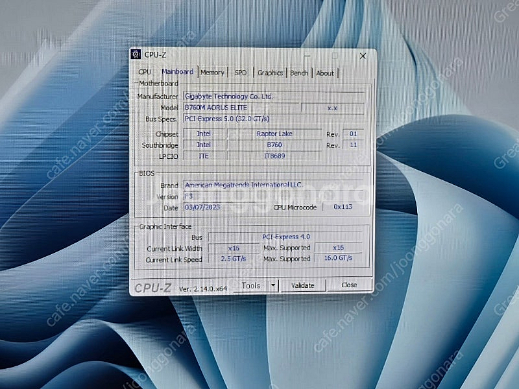The image size is (519, 389).
Task: Click the 2.5 GT/s Current Link Speed value
Action: pyautogui.click(x=234, y=259)
